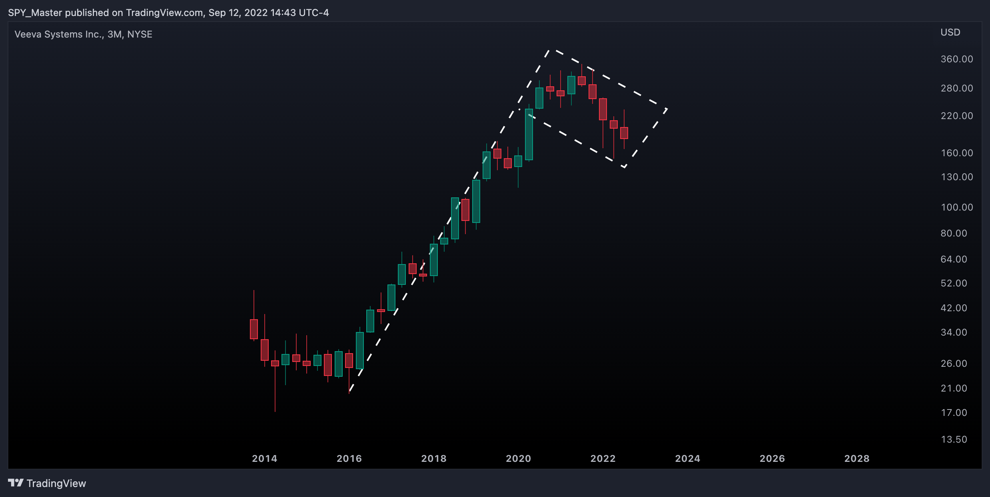The height and width of the screenshot is (497, 990).
Task: Click the TradingView wordmark at bottom
Action: [56, 483]
